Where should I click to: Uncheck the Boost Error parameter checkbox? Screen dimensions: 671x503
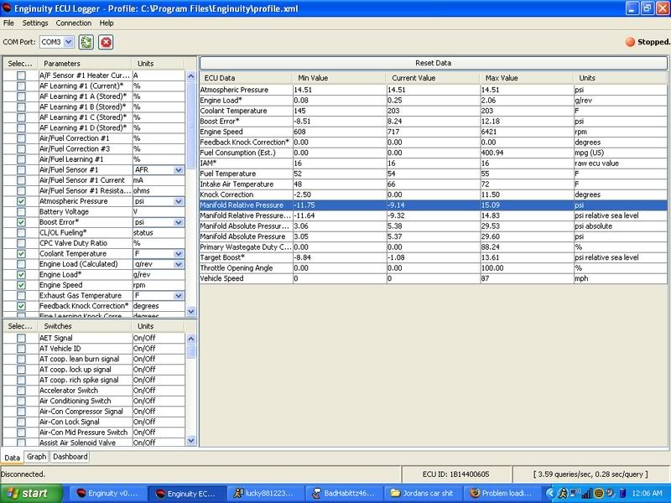21,222
